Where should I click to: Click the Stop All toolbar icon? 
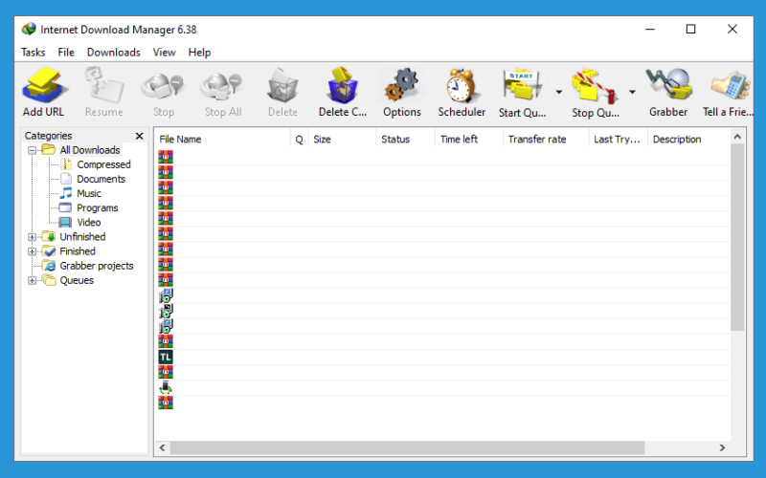pyautogui.click(x=223, y=86)
